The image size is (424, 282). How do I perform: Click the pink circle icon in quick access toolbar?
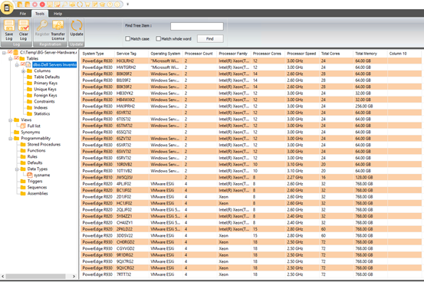35,5
